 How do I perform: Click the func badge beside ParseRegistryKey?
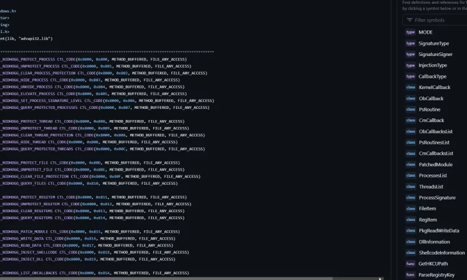point(410,274)
